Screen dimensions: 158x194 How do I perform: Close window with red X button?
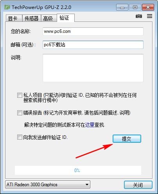click(x=148, y=7)
